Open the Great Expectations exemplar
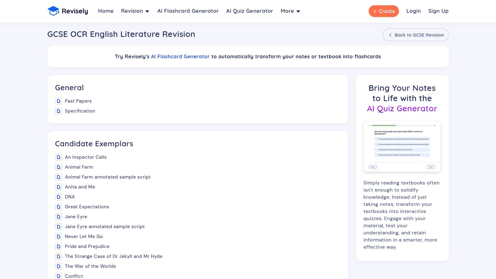Image resolution: width=496 pixels, height=279 pixels. (87, 207)
